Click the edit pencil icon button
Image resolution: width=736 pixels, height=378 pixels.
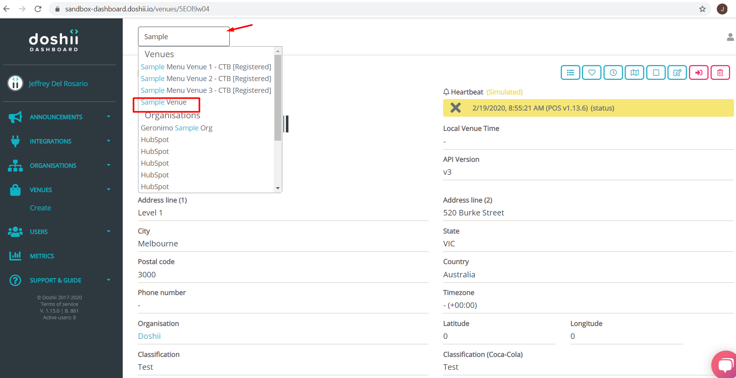point(677,72)
